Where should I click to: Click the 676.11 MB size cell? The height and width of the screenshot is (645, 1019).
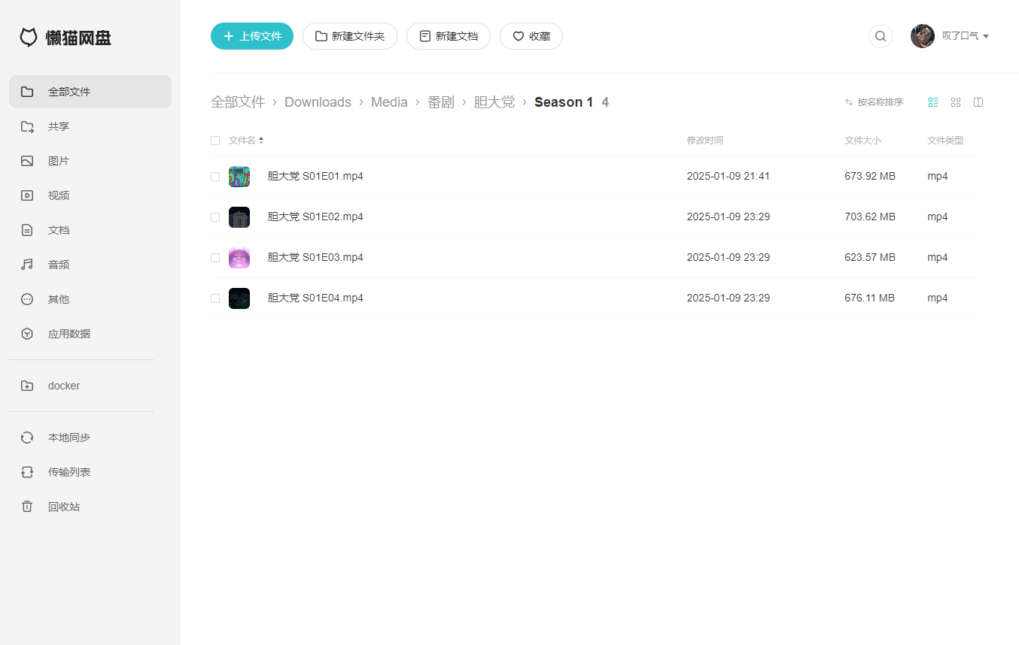[869, 298]
